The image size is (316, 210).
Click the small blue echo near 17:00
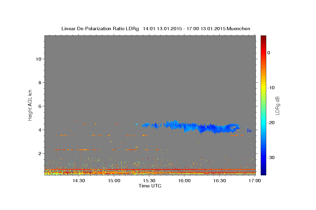[x=249, y=130]
